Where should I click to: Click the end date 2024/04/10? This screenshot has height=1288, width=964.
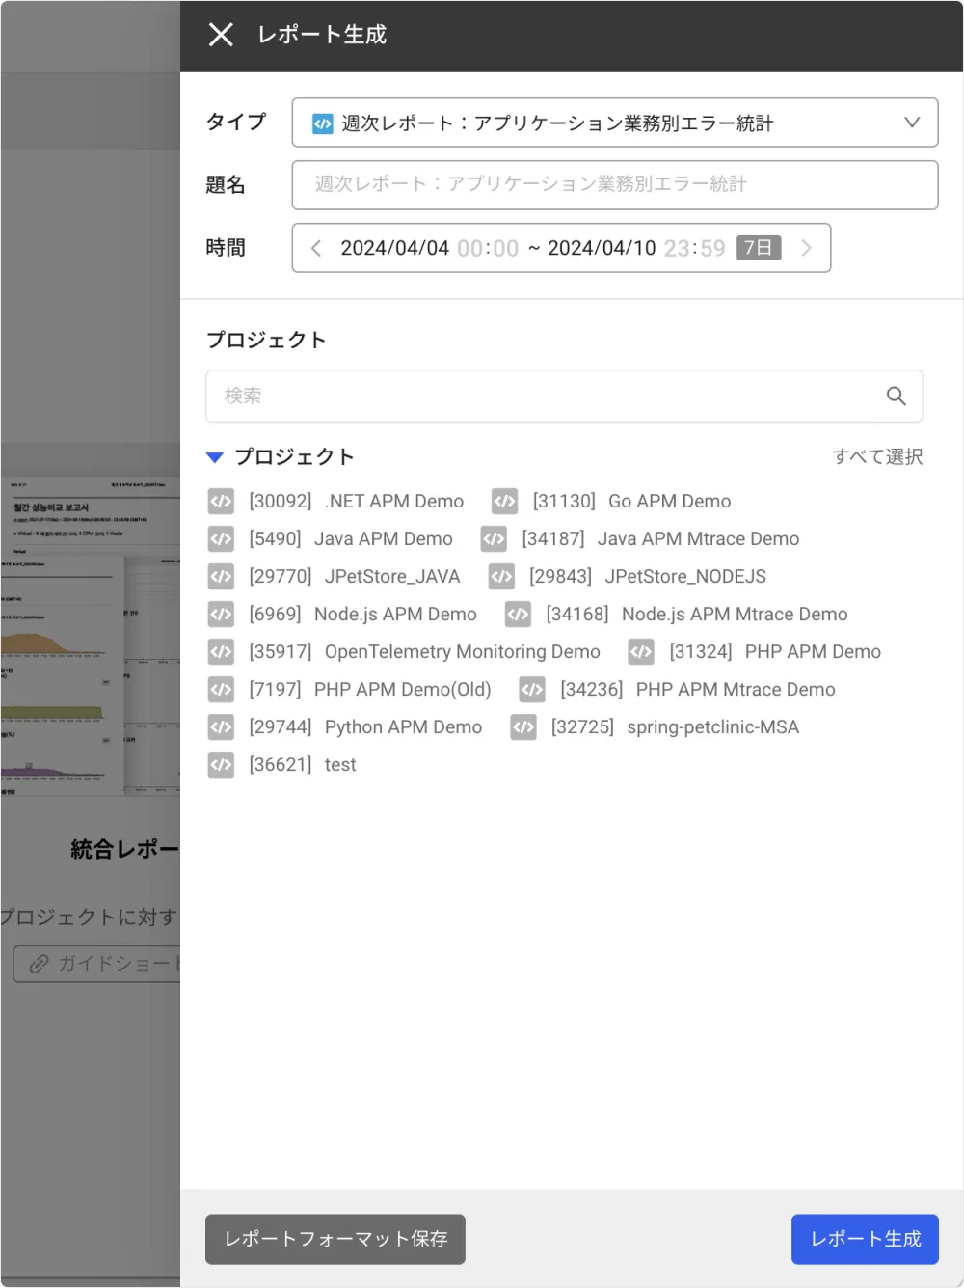[x=602, y=248]
